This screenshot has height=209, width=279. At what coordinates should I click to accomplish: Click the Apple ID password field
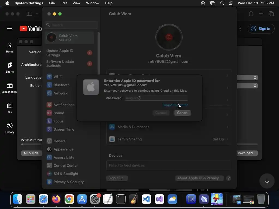coord(156,98)
